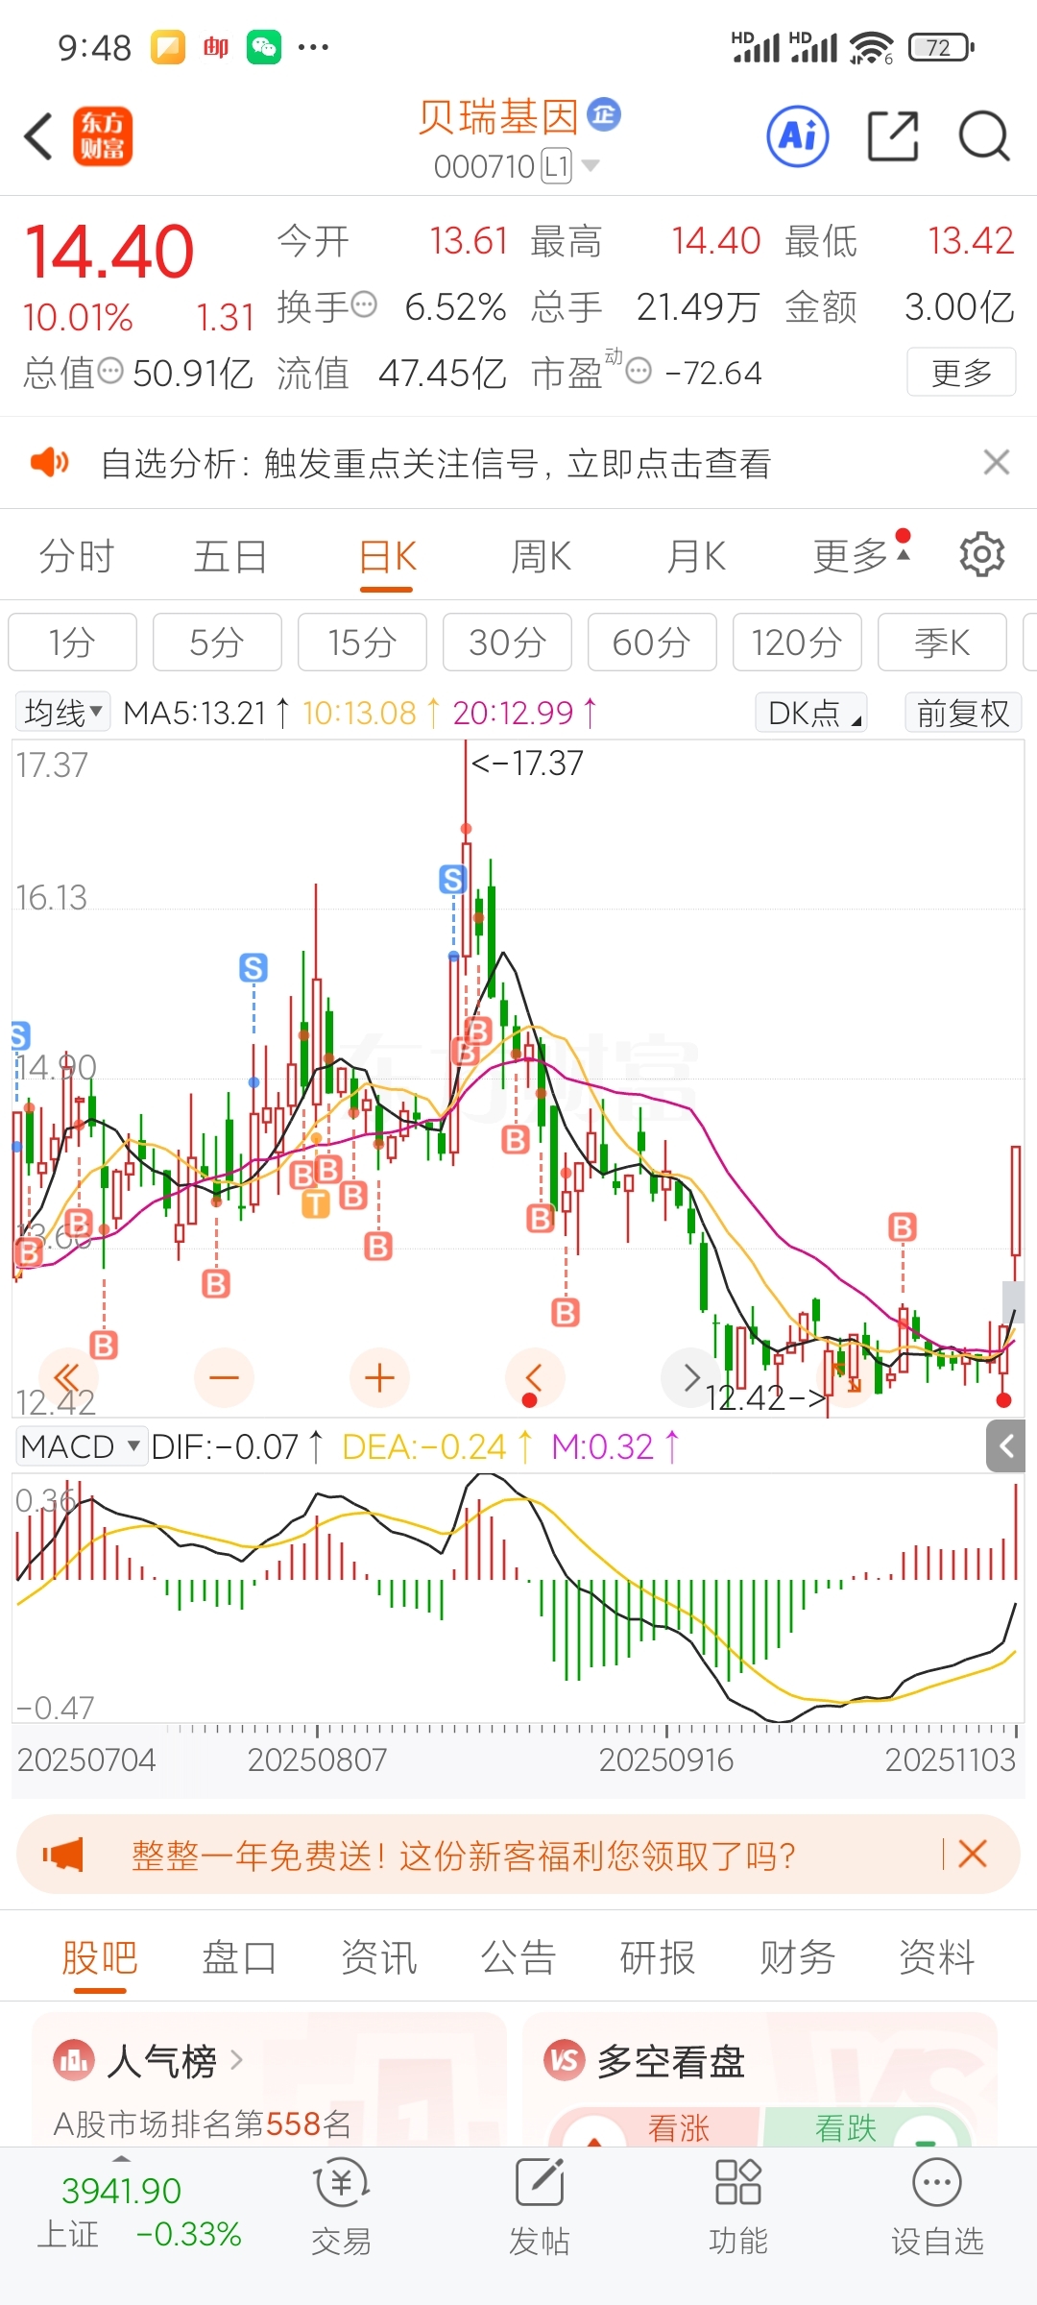The height and width of the screenshot is (2305, 1037).
Task: Move chart left with left chevron button
Action: [x=534, y=1378]
